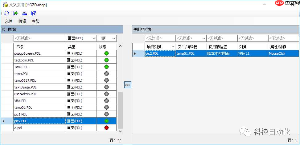Viewport: 300px width, 145px height.
Task: Click the red status of a.pdl
Action: (107, 128)
